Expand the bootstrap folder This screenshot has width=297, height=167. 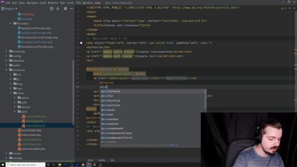coord(6,51)
